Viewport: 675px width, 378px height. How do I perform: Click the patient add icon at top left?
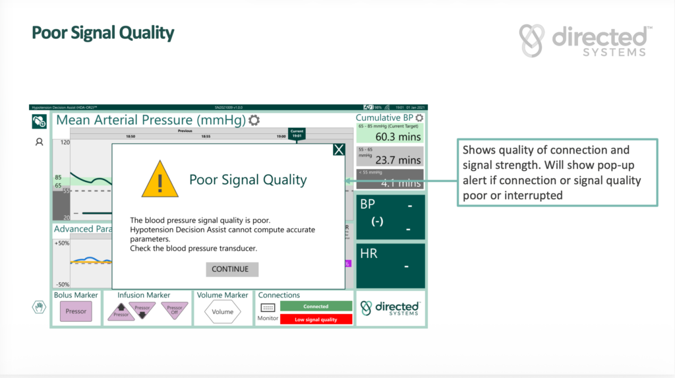[39, 121]
